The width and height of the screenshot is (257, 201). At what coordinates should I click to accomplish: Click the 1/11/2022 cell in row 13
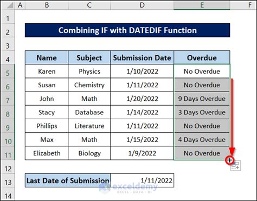(142, 180)
